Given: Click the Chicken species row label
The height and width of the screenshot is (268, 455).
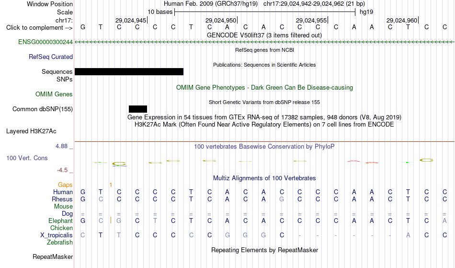Looking at the screenshot, I should (61, 228).
